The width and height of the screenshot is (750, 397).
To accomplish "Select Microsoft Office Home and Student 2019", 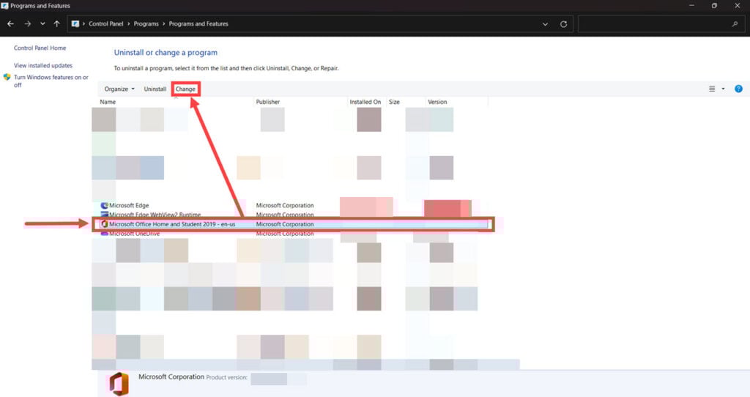I will click(x=293, y=224).
